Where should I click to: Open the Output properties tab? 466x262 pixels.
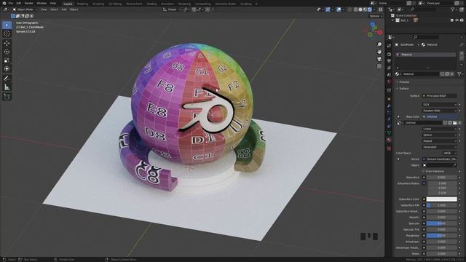(389, 61)
